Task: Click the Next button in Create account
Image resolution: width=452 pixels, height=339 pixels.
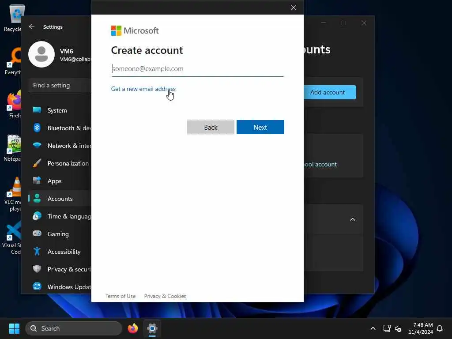Action: (x=260, y=128)
